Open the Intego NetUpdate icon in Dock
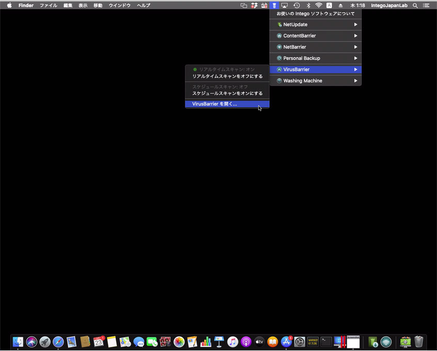Image resolution: width=437 pixels, height=351 pixels. click(372, 342)
